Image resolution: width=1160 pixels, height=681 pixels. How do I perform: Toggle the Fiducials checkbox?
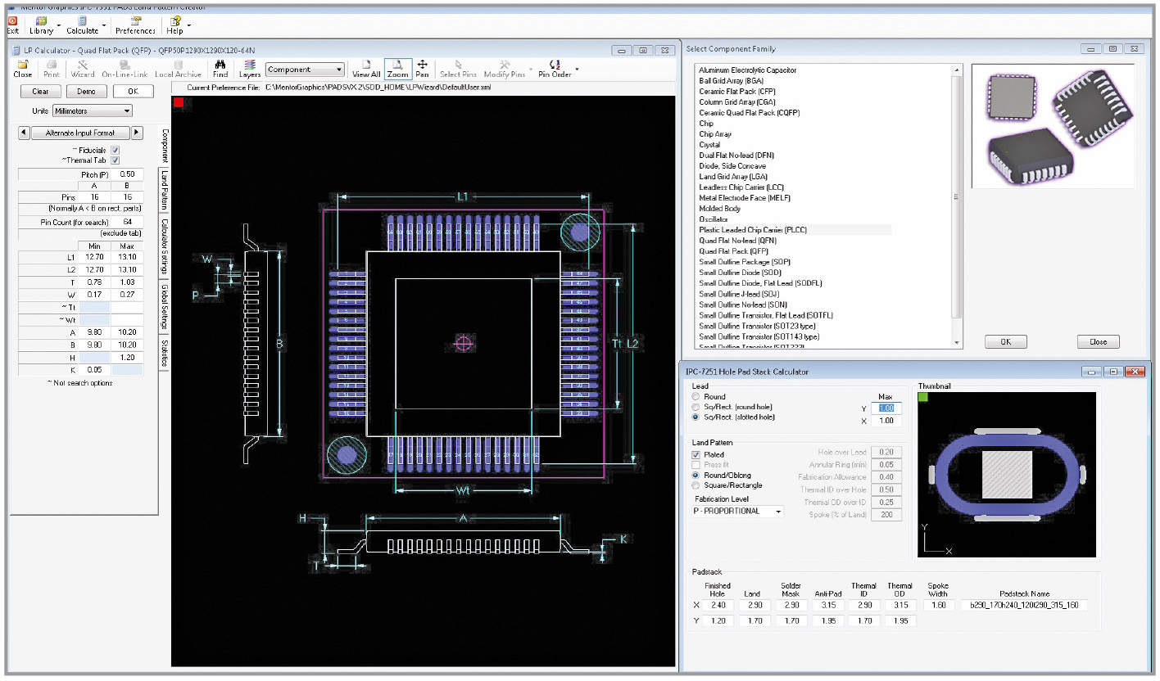coord(116,150)
